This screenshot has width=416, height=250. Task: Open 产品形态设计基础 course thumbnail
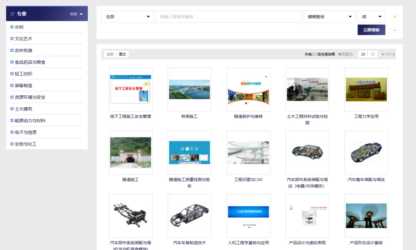(366, 215)
